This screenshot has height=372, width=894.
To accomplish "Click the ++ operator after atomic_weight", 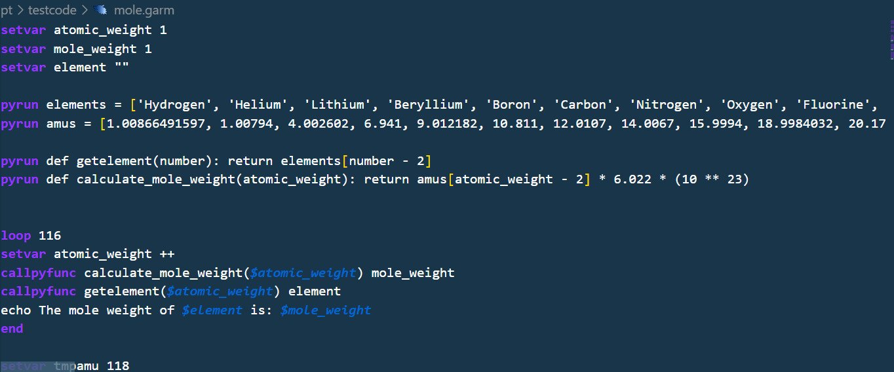I will coord(166,254).
